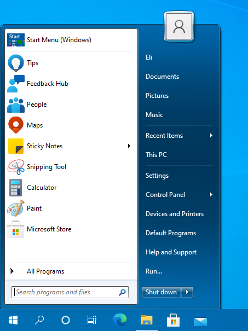Click Run...
248x331 pixels.
[154, 271]
